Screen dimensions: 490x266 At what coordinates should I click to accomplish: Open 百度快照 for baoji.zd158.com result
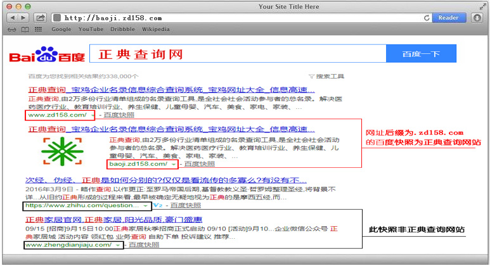(x=200, y=164)
